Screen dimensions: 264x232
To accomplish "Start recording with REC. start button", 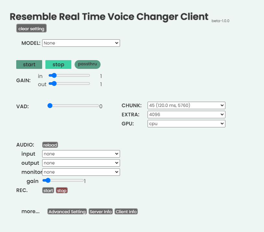I will [48, 190].
